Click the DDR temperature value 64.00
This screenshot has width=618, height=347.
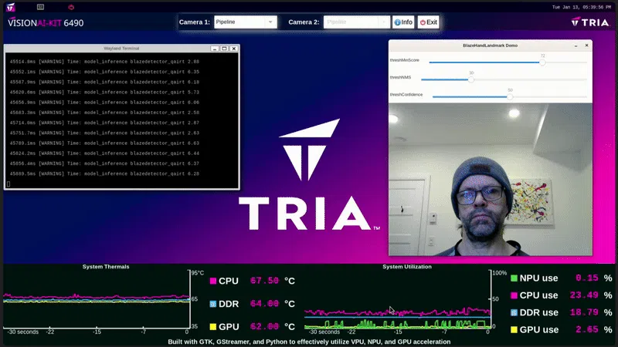pos(264,304)
